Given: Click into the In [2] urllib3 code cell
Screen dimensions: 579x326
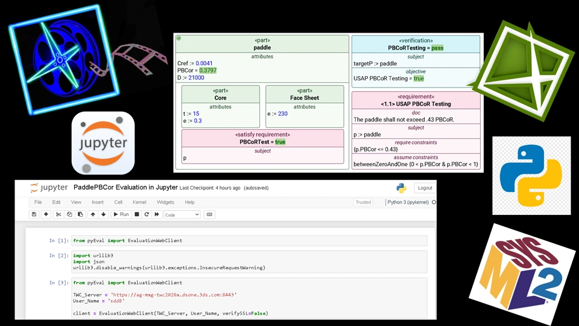Looking at the screenshot, I should [249, 261].
